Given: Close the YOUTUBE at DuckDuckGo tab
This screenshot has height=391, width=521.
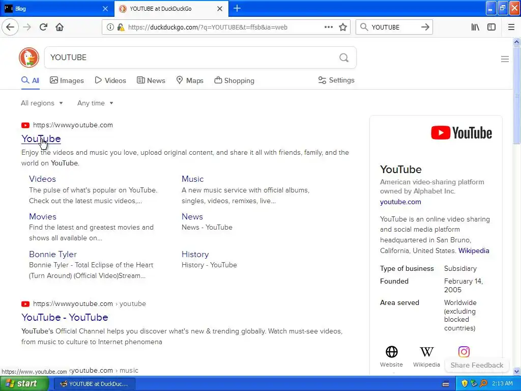Looking at the screenshot, I should (220, 9).
